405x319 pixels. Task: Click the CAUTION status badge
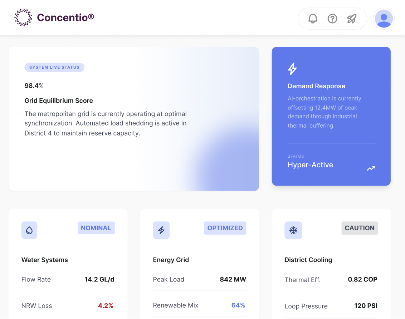[360, 228]
